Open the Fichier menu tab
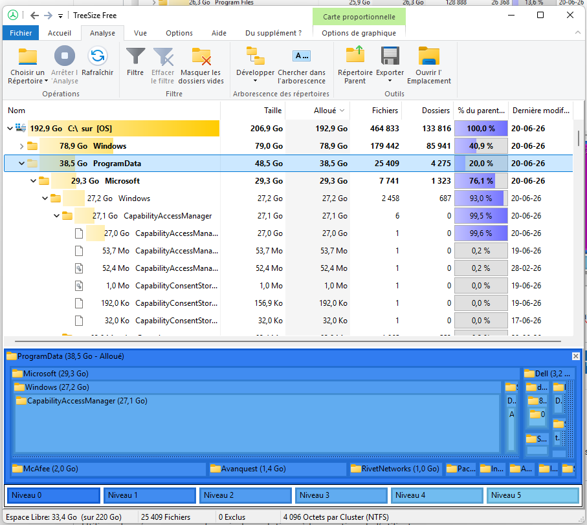587x525 pixels. (x=21, y=33)
